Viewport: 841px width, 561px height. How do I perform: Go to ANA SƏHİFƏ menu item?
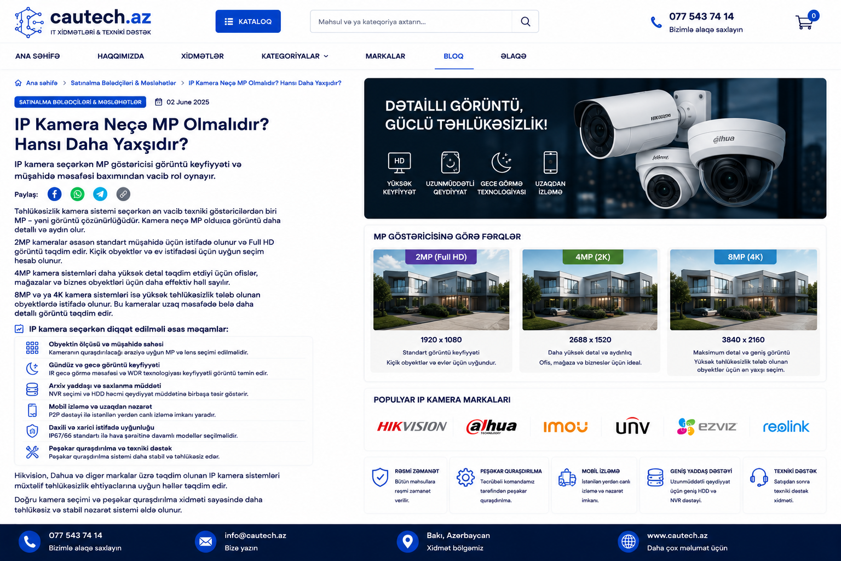(38, 56)
